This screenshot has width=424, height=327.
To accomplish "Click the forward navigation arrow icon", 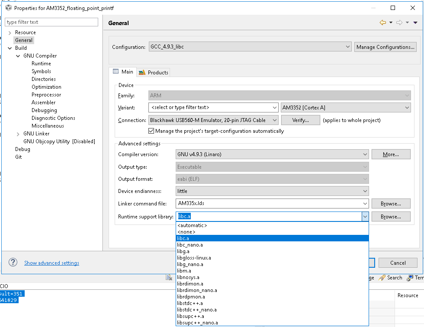I will [x=399, y=23].
